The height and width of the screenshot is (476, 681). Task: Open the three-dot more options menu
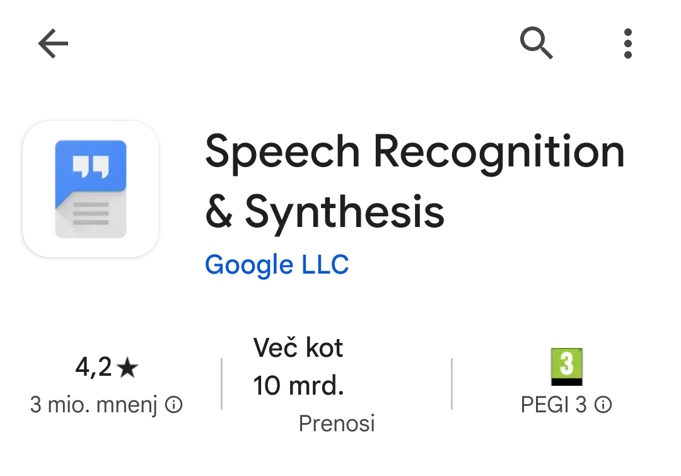tap(627, 44)
